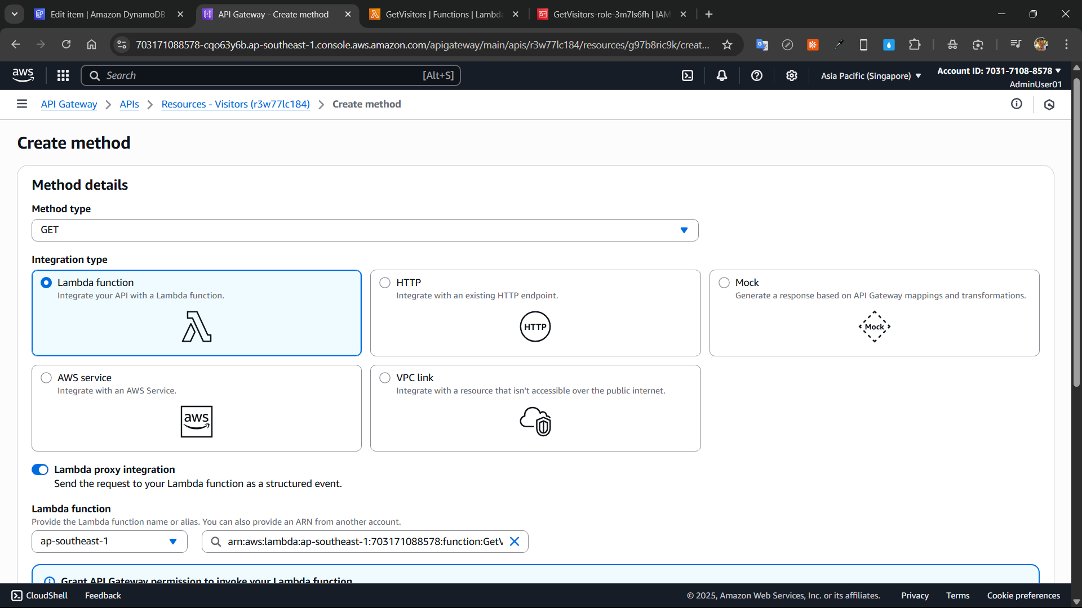
Task: Open the Feedback link in footer
Action: (103, 596)
